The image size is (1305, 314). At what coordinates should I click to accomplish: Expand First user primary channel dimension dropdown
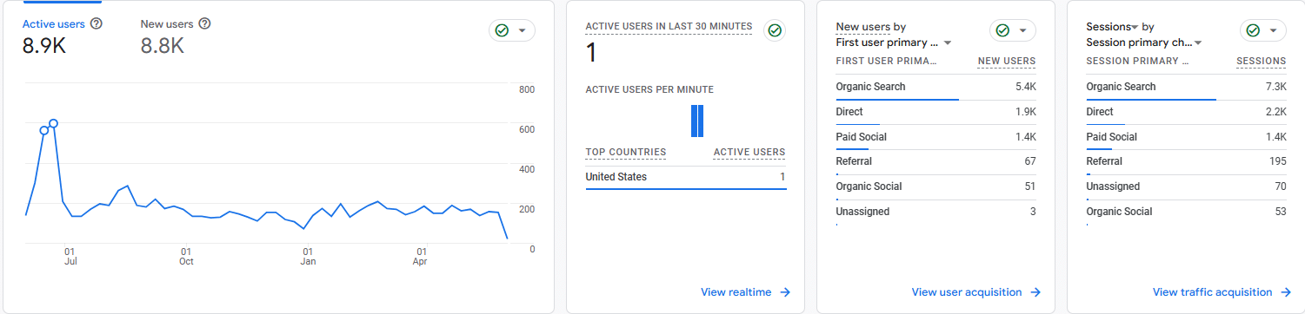point(948,43)
